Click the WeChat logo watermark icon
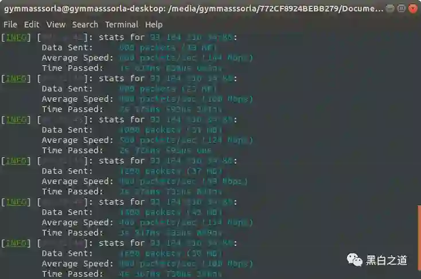This screenshot has width=421, height=279. [354, 260]
